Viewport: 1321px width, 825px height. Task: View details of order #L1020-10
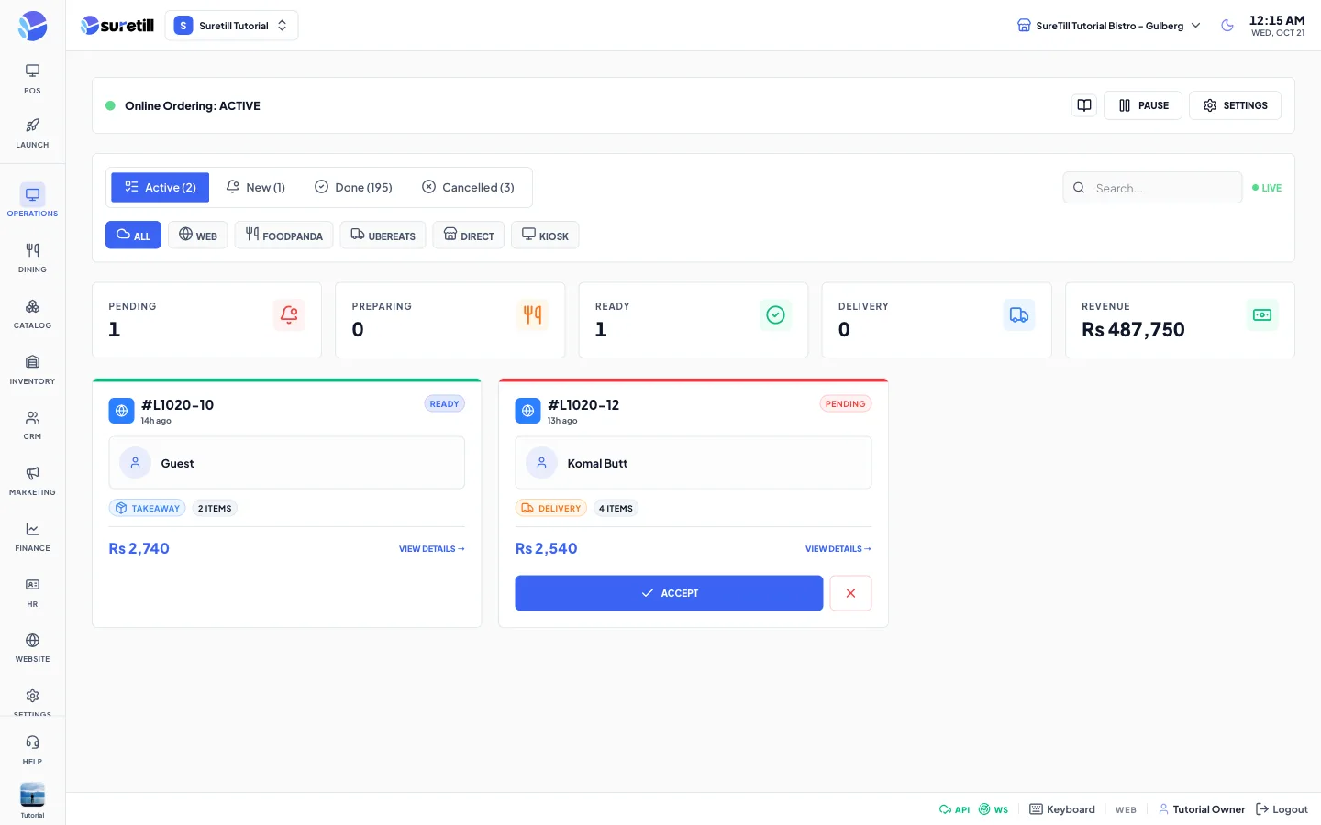(x=432, y=549)
